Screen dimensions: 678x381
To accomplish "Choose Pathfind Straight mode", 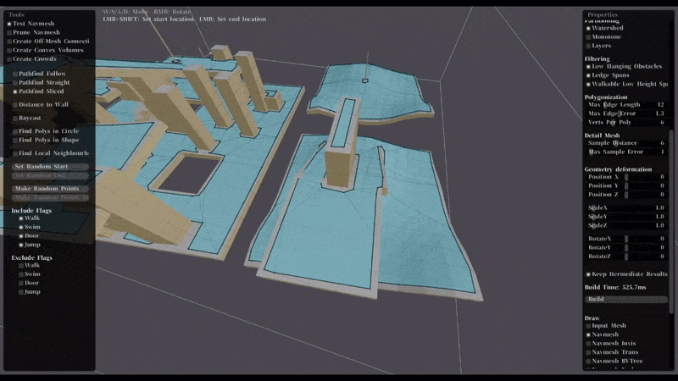I will (42, 82).
